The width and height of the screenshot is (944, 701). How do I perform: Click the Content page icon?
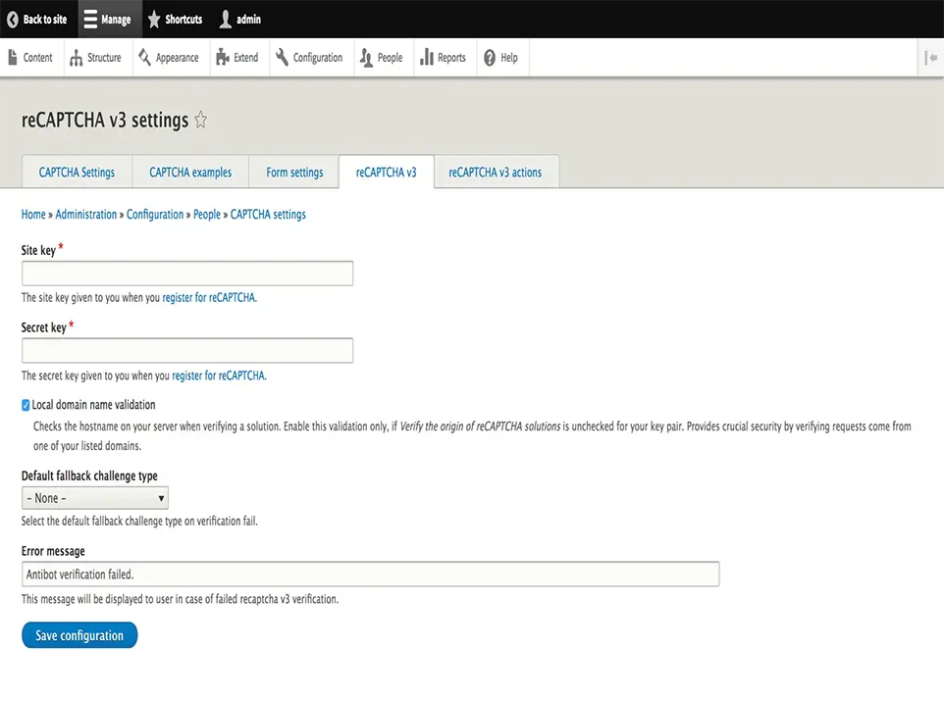click(x=13, y=57)
